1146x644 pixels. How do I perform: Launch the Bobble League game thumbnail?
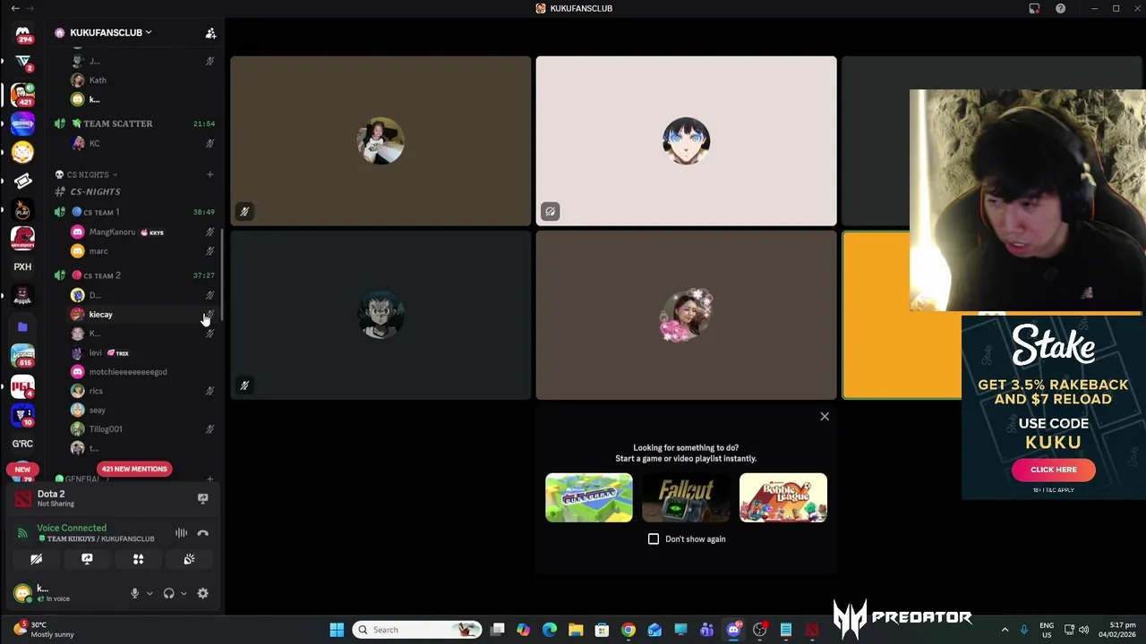pos(783,498)
